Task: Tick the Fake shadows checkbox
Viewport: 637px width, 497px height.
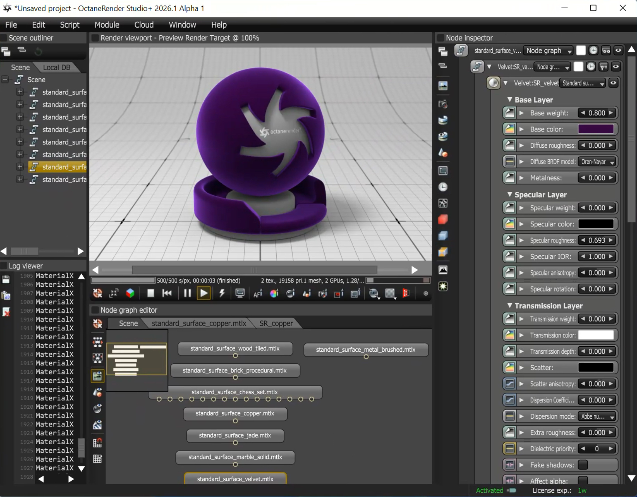Action: click(583, 465)
